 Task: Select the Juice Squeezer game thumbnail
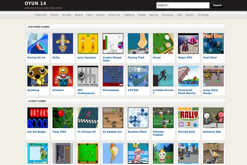click(88, 44)
